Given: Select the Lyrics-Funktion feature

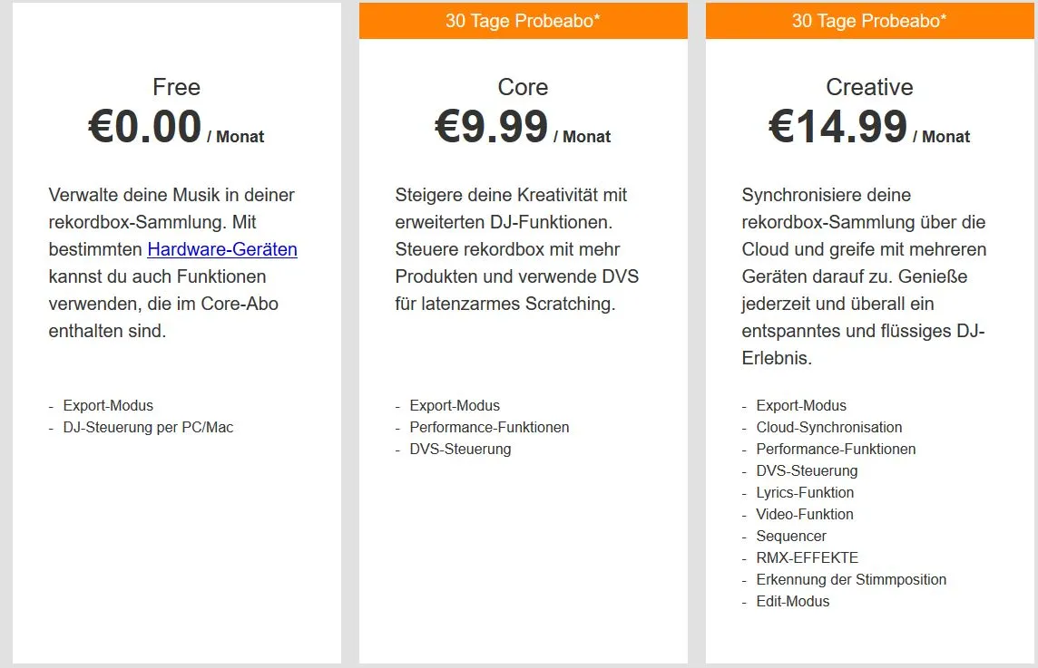Looking at the screenshot, I should [x=805, y=492].
